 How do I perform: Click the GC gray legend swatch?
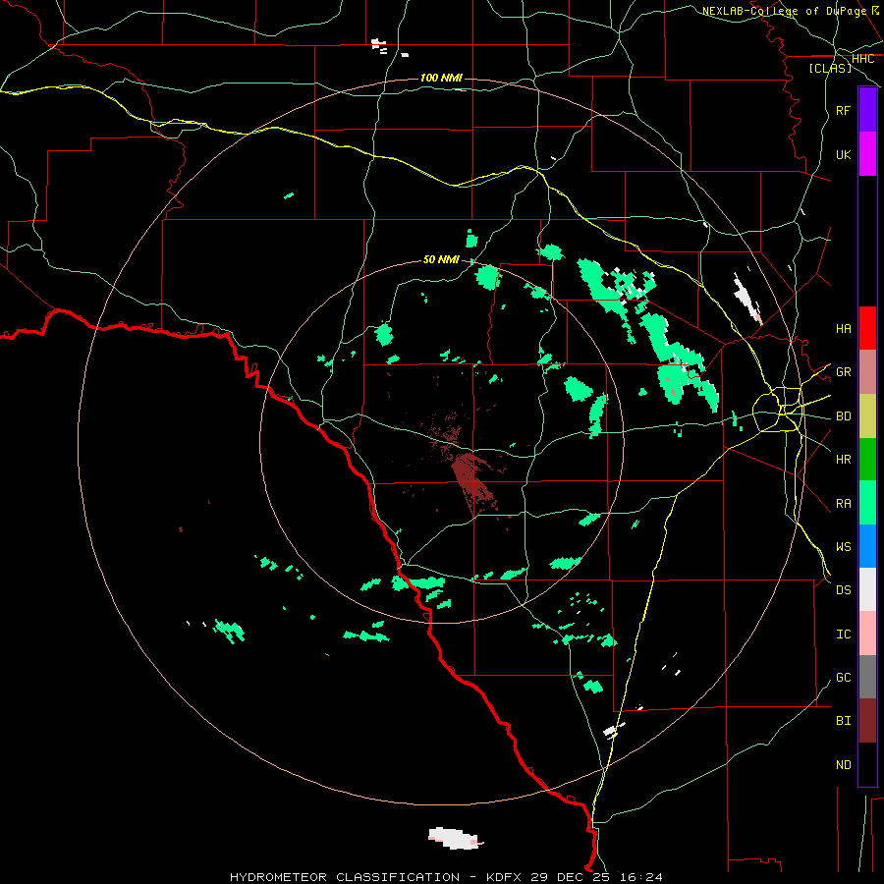[x=867, y=677]
